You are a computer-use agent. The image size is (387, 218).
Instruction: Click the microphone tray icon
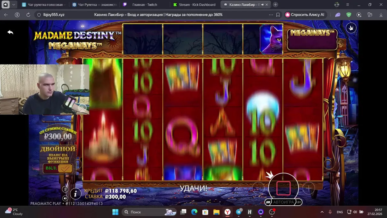(330, 212)
